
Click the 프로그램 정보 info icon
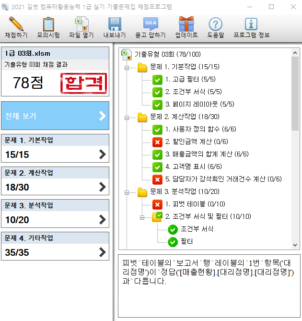tap(251, 24)
